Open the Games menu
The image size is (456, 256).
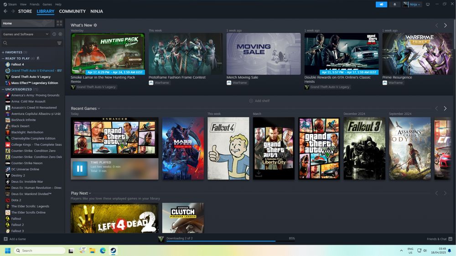[47, 5]
